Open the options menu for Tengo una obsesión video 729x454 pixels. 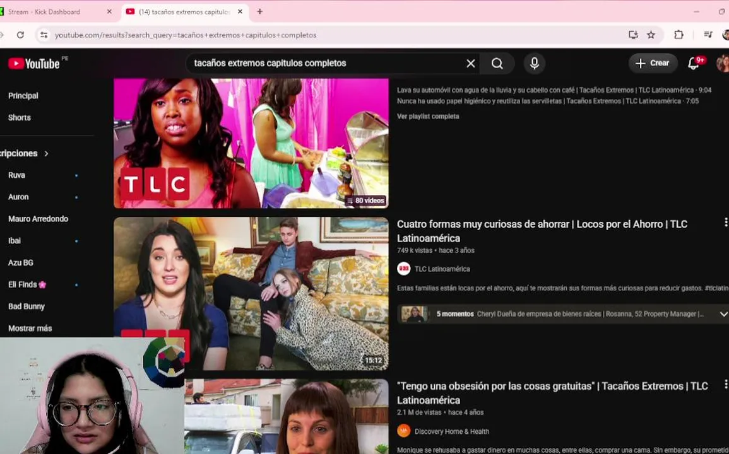point(725,384)
